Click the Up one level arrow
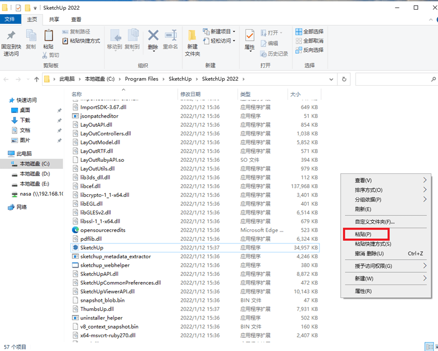This screenshot has height=351, width=438. pyautogui.click(x=36, y=80)
